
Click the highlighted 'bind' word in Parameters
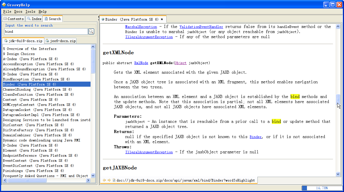(276, 121)
